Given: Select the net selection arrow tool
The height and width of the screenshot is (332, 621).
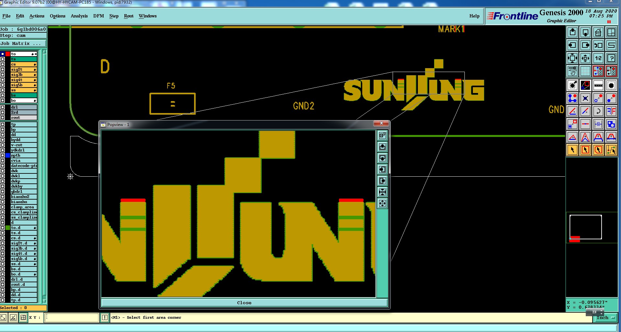Looking at the screenshot, I should coord(611,150).
